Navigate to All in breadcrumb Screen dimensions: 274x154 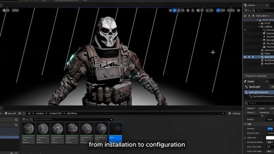29,113
